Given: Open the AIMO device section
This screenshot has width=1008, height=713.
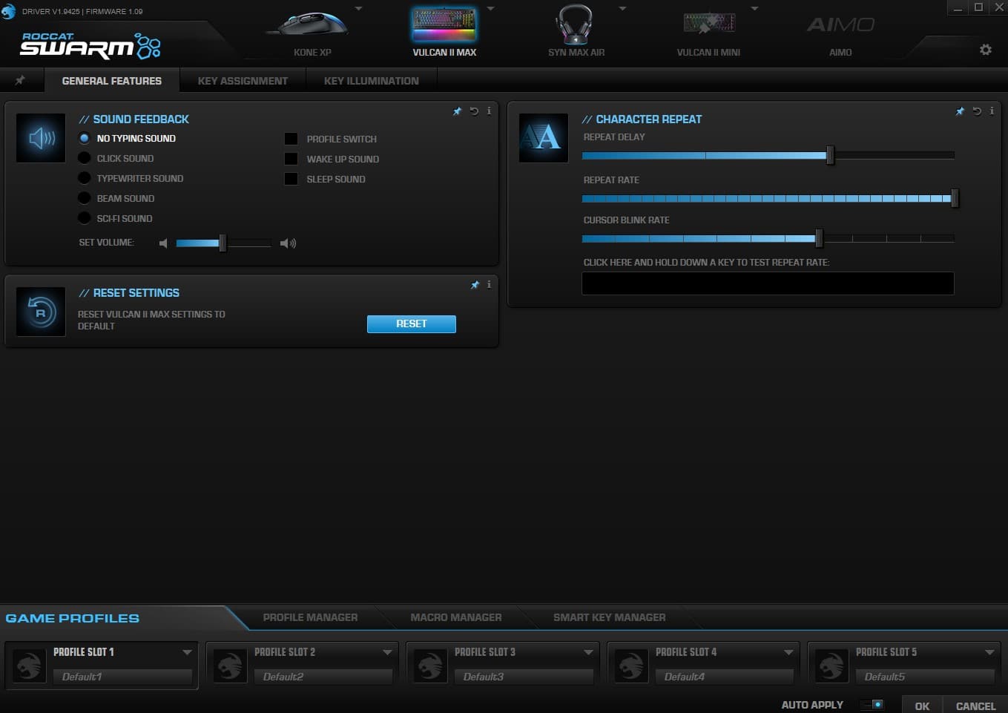Looking at the screenshot, I should [x=840, y=25].
